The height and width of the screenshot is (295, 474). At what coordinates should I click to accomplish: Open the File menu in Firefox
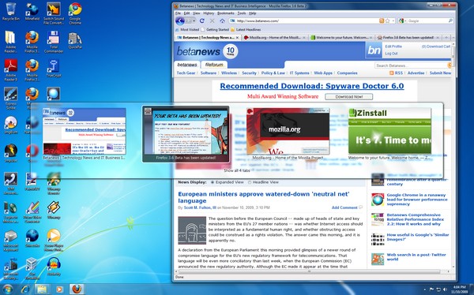tap(178, 13)
